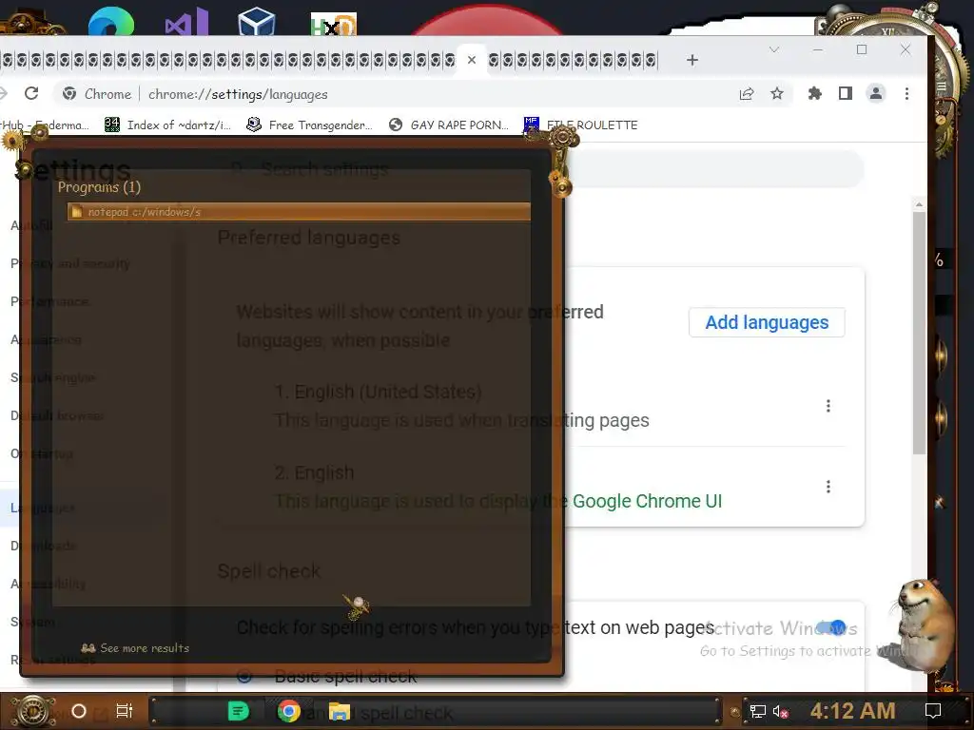This screenshot has width=974, height=730.
Task: Bookmark this page with the star icon
Action: point(777,94)
